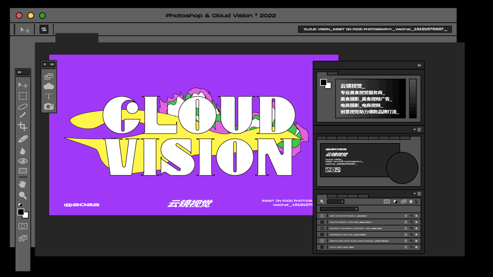Image resolution: width=493 pixels, height=277 pixels.
Task: Click the crossed-box icon under WeChat in the middle panel
Action: pos(333,170)
